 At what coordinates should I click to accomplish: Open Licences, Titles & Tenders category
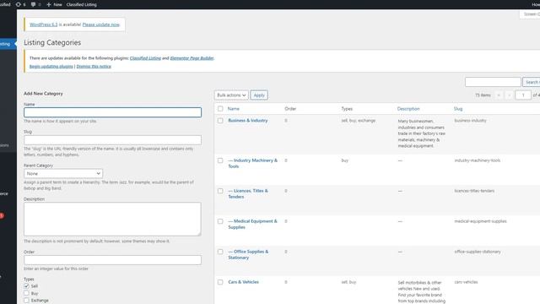point(248,193)
